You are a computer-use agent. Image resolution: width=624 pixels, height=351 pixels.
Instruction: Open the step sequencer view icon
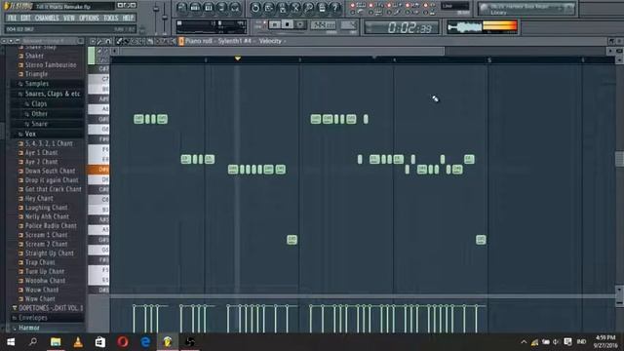click(x=195, y=8)
